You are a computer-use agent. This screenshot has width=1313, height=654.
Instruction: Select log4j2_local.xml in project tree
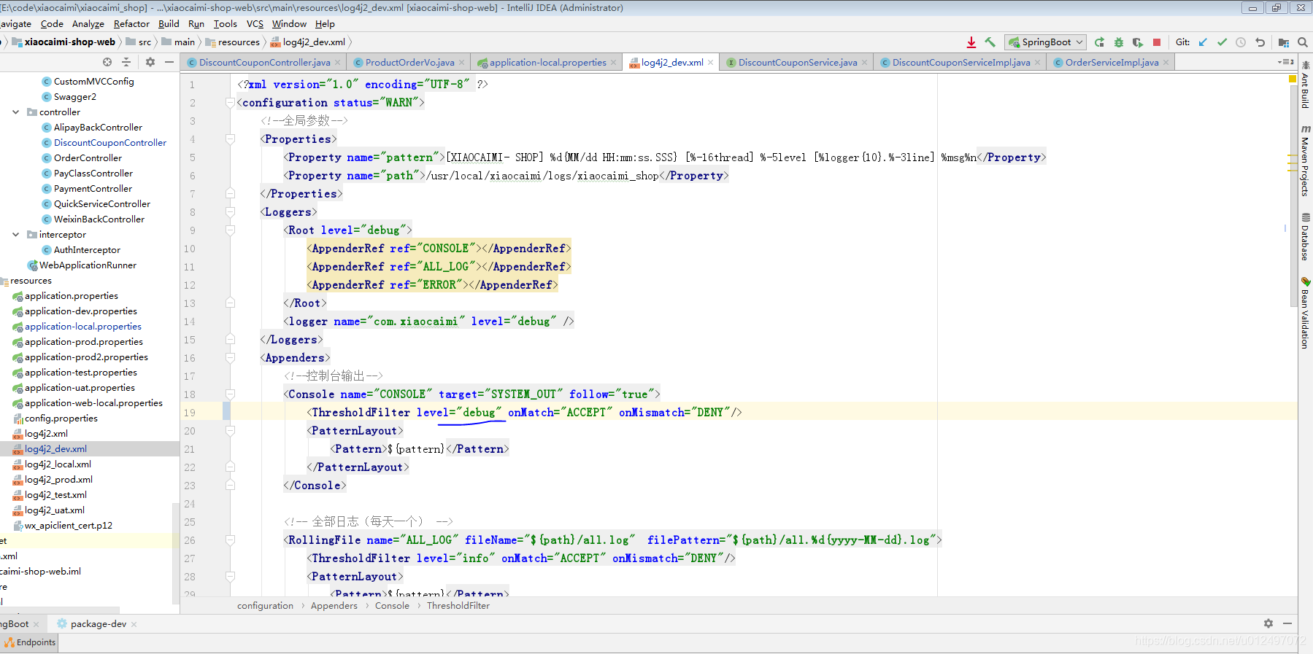tap(58, 464)
